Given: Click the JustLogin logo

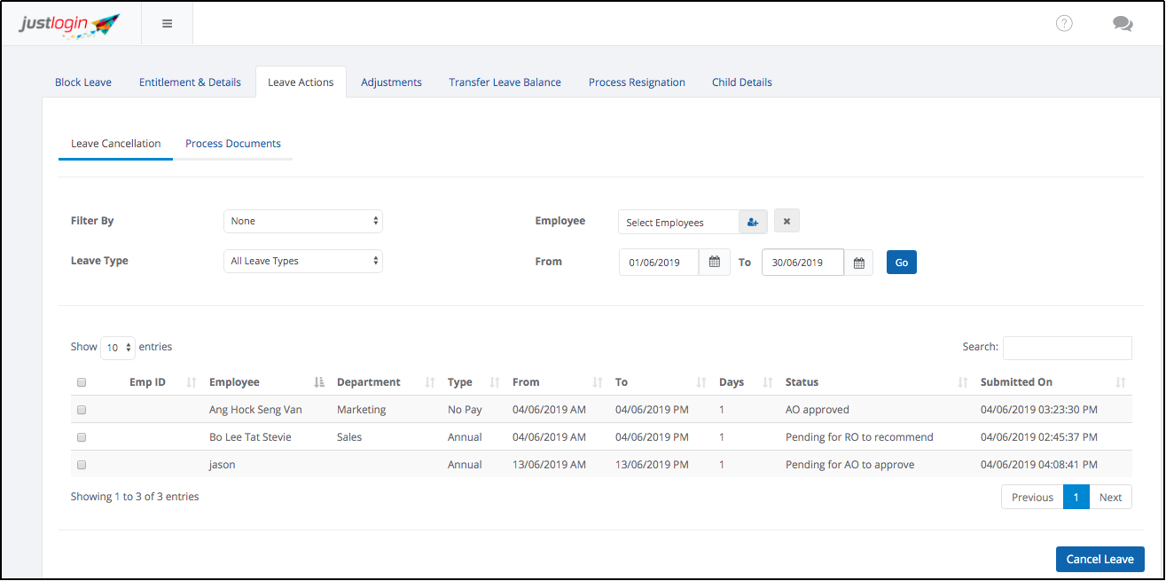Looking at the screenshot, I should point(69,24).
